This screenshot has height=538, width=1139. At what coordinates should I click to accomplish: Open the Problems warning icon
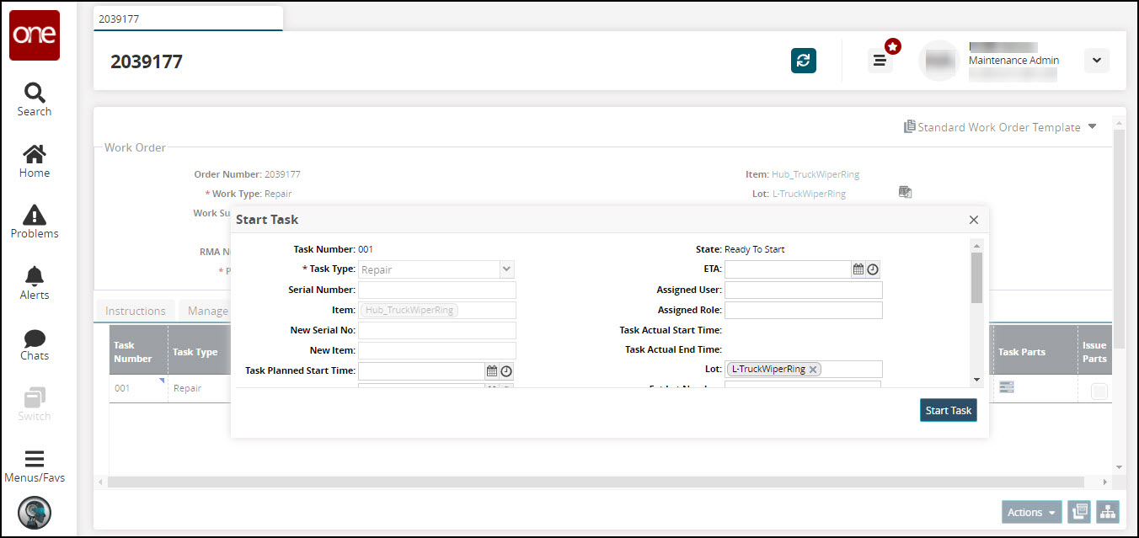pyautogui.click(x=35, y=221)
